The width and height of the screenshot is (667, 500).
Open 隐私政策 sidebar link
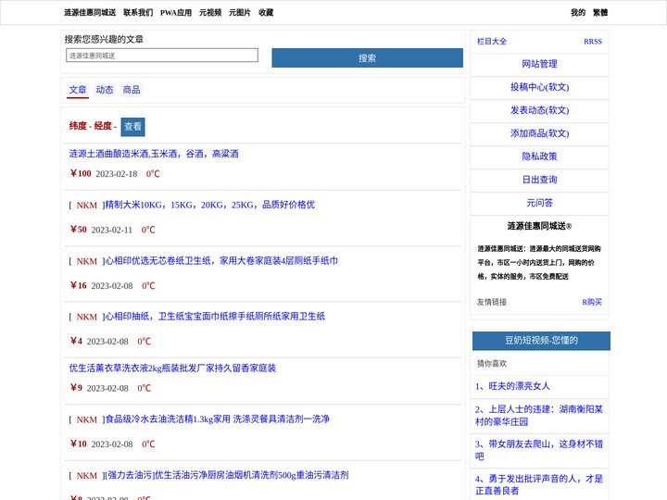(539, 156)
